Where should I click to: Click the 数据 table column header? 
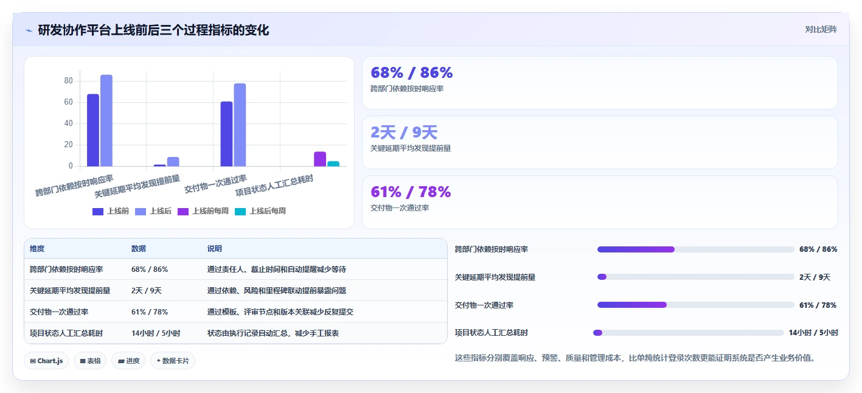tap(139, 249)
